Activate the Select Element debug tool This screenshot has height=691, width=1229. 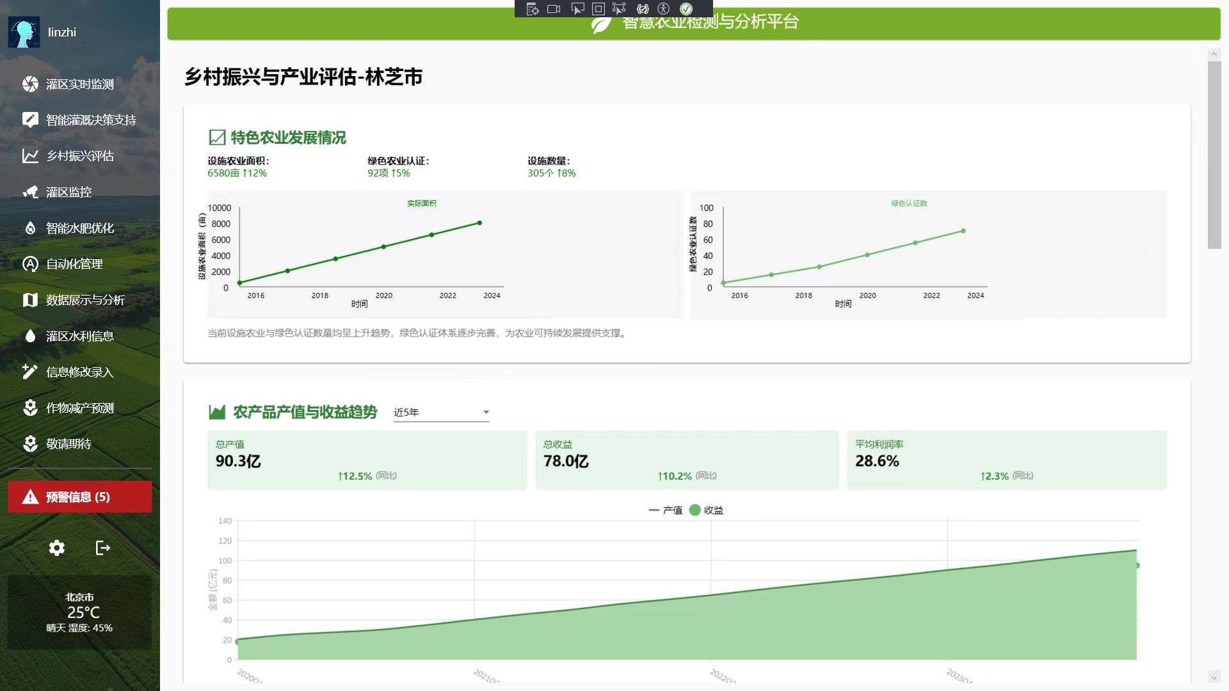click(577, 9)
